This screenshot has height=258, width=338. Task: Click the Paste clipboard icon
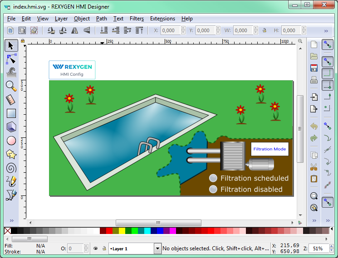314,179
